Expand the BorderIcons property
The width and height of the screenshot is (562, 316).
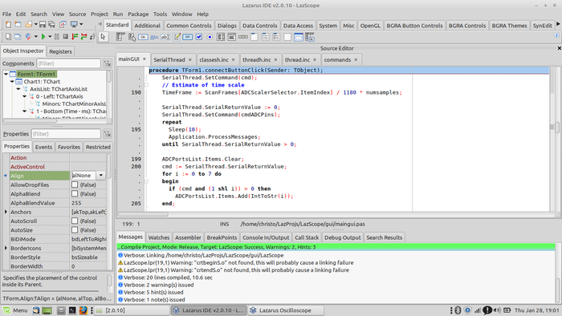tap(6, 248)
